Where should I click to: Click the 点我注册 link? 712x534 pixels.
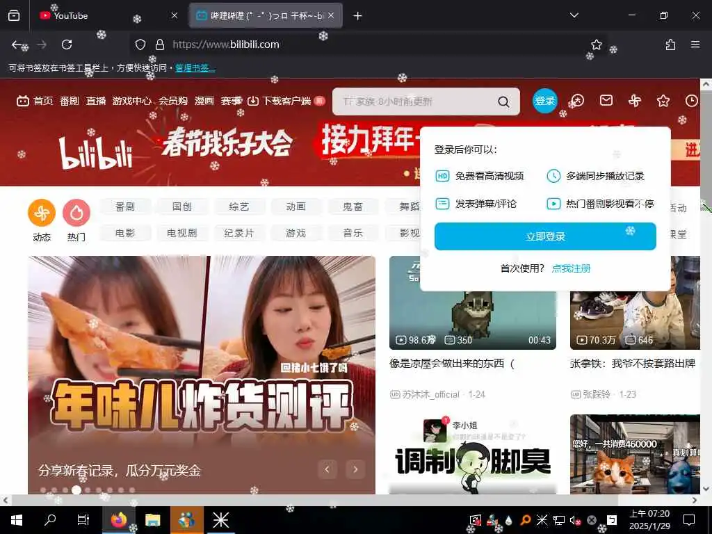tap(571, 268)
